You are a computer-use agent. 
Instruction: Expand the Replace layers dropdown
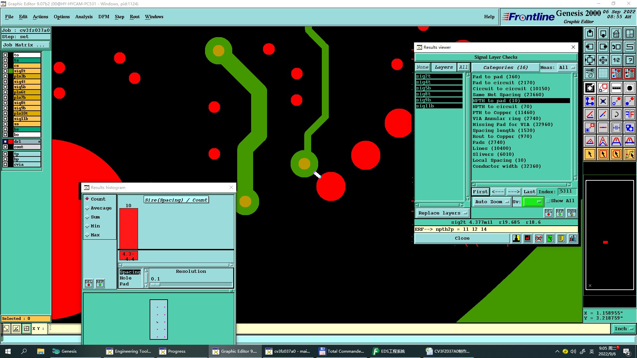pyautogui.click(x=442, y=213)
